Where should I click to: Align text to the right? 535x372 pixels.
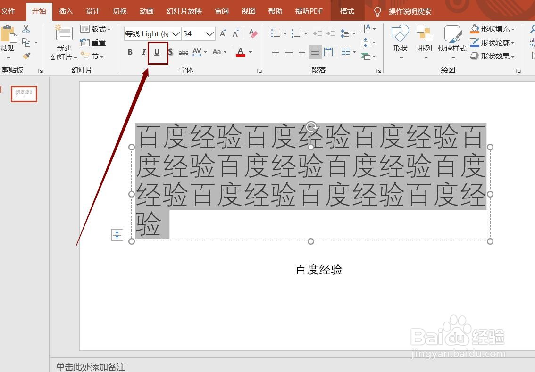pos(302,52)
